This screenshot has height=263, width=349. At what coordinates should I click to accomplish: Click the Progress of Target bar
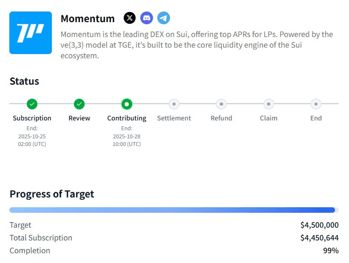(174, 210)
